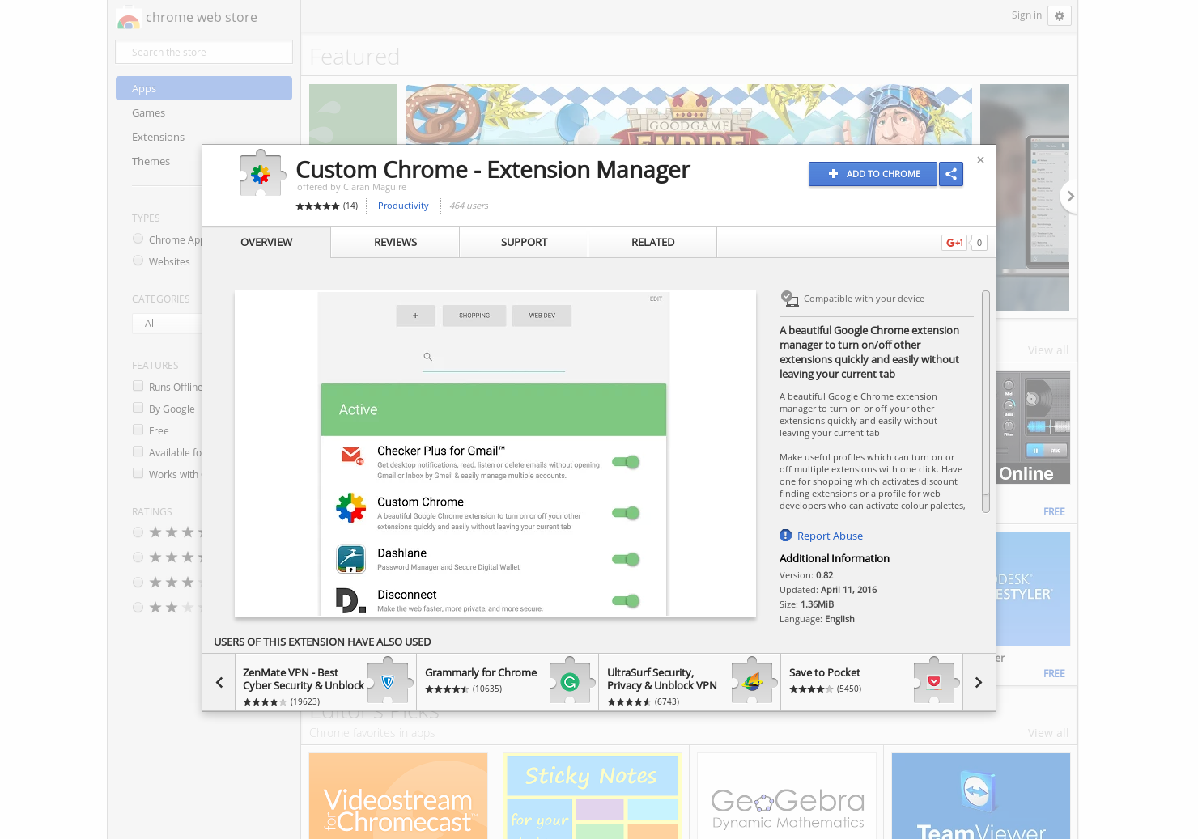Click View all for Chrome favorites in apps
The width and height of the screenshot is (1198, 839).
[1048, 733]
